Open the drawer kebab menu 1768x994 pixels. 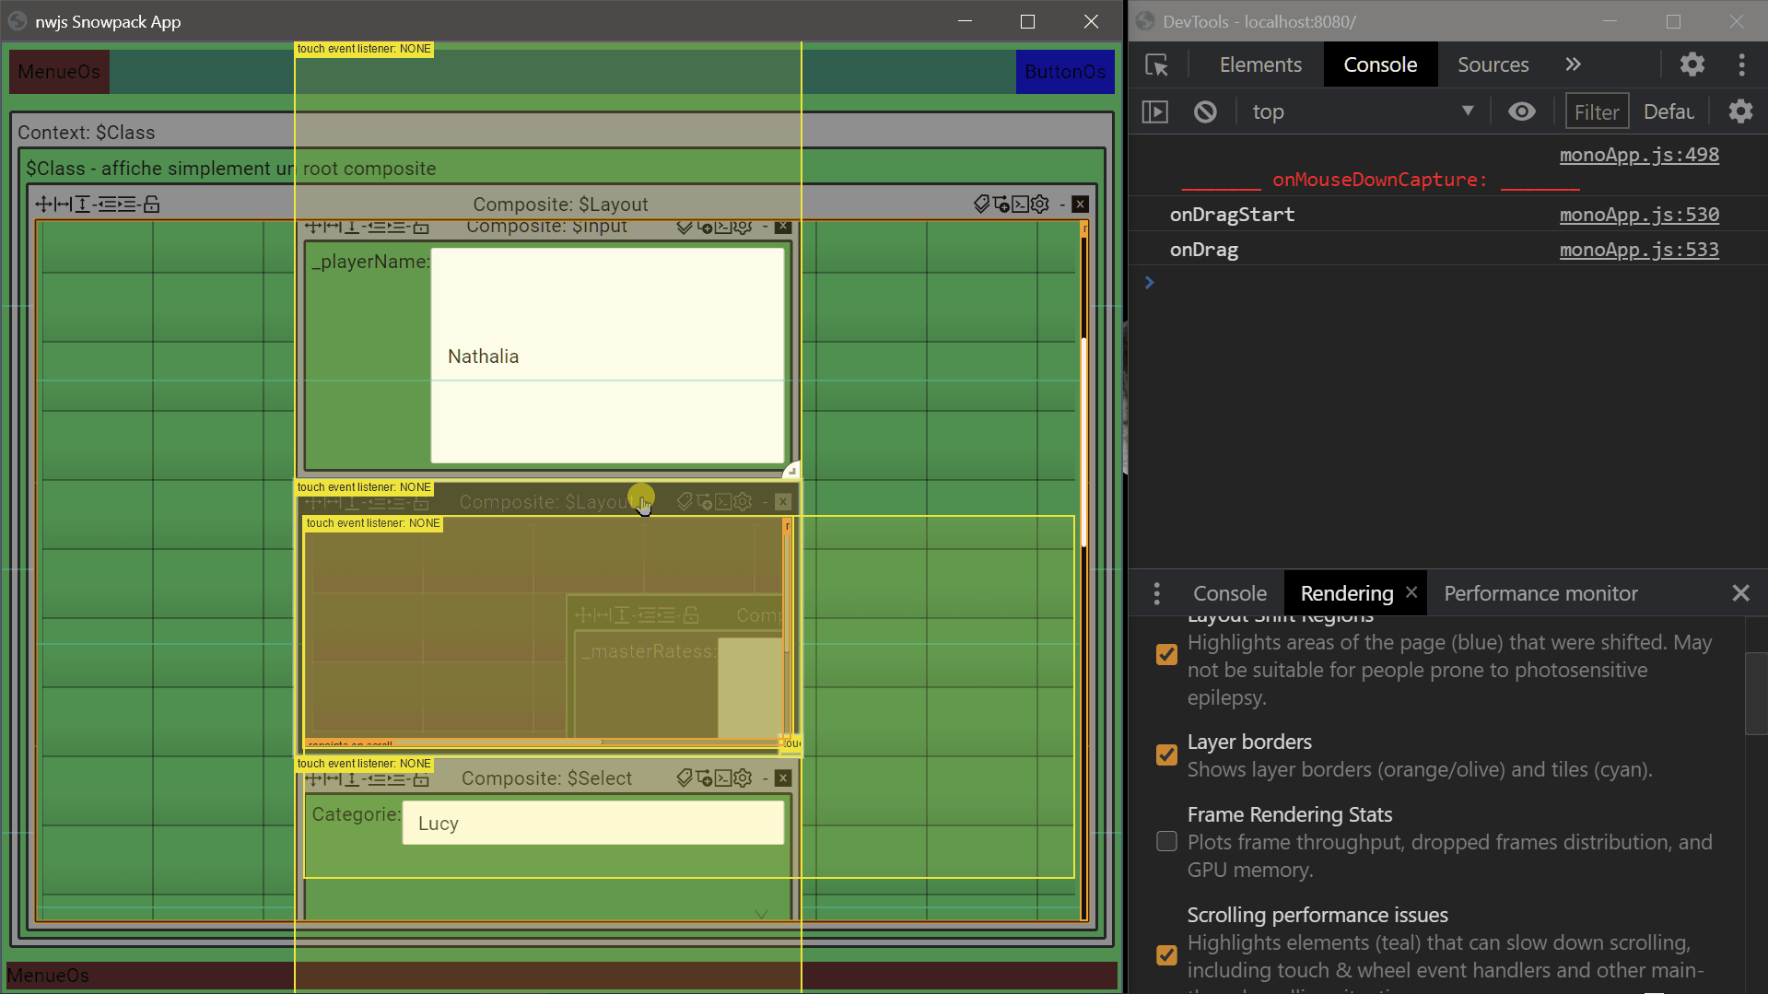tap(1157, 594)
